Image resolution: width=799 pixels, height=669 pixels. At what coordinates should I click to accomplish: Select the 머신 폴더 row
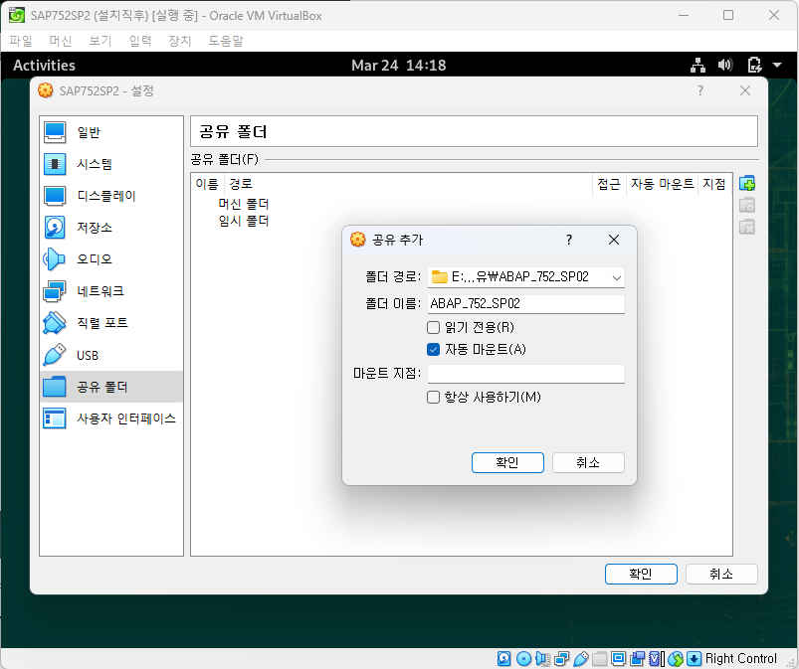(x=244, y=204)
